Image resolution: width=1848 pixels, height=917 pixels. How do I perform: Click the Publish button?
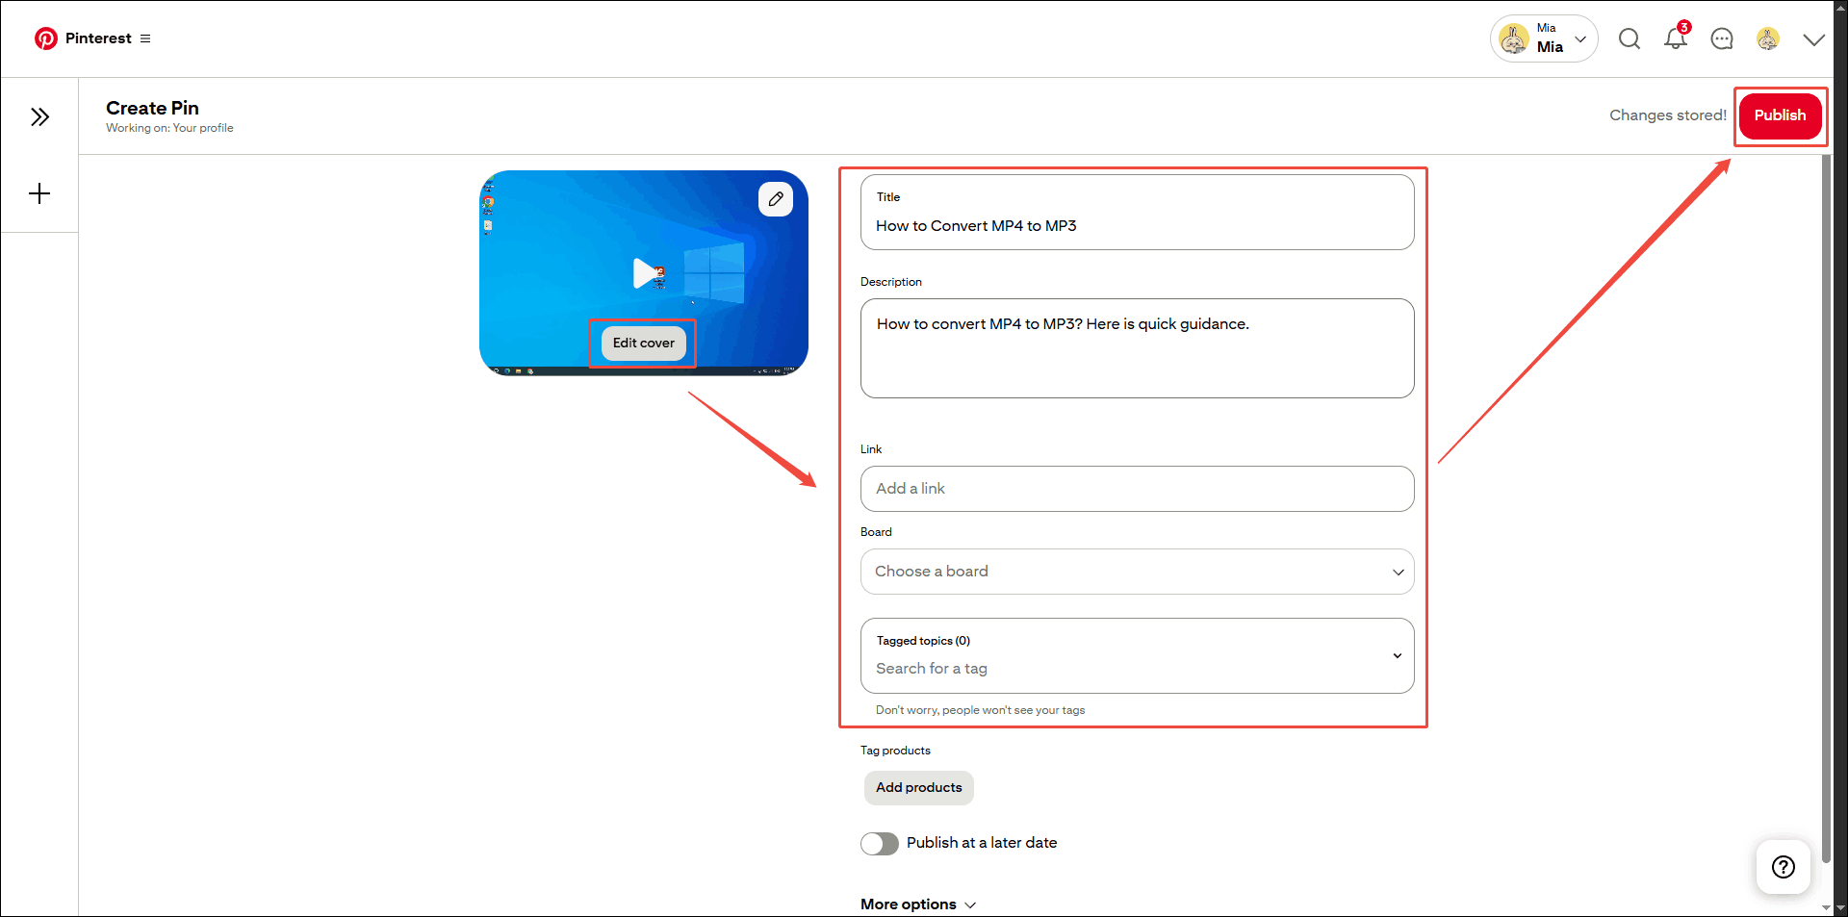pyautogui.click(x=1780, y=115)
